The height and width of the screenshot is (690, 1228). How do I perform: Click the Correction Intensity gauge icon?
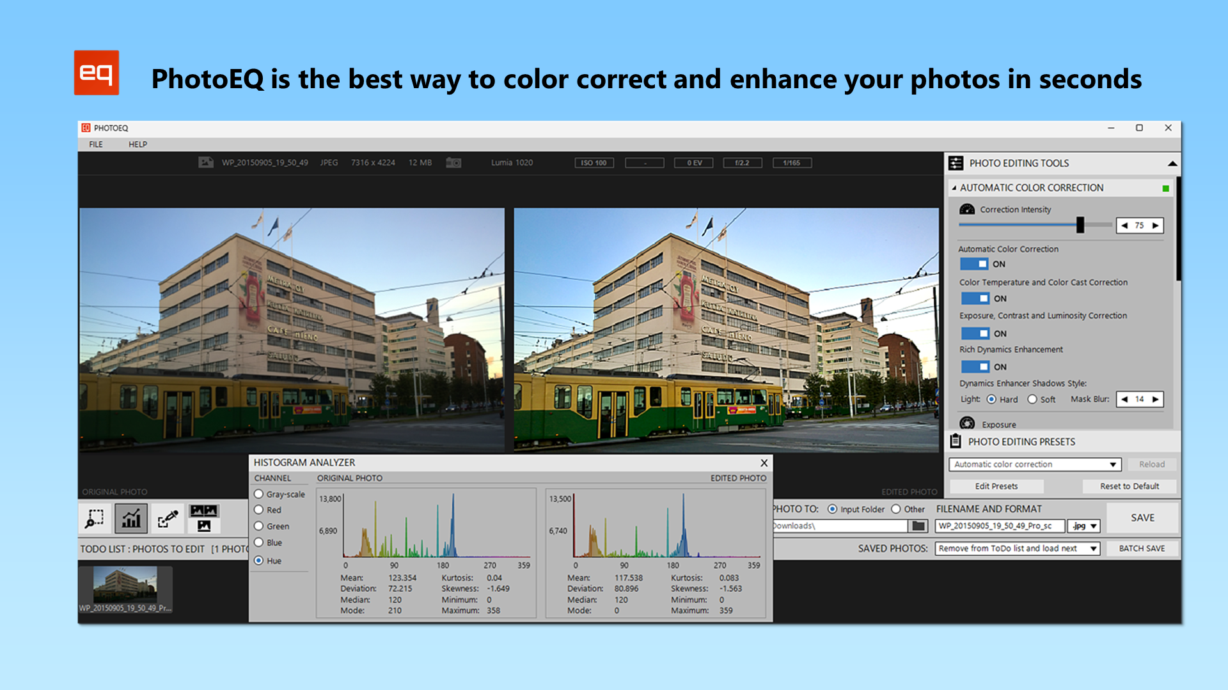point(967,210)
